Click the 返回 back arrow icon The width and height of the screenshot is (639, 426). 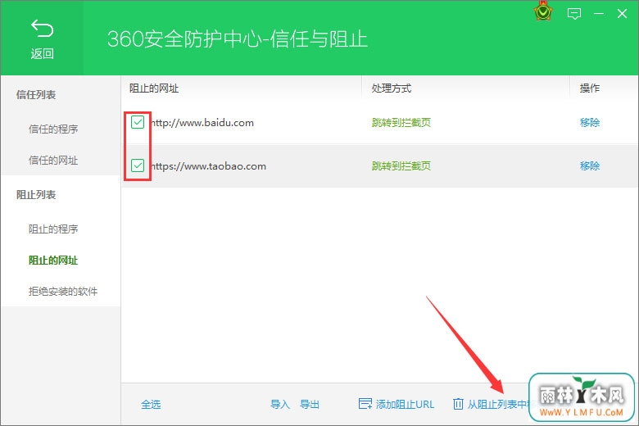[42, 29]
